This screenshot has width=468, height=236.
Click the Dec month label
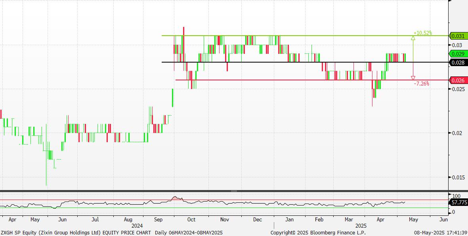point(258,220)
